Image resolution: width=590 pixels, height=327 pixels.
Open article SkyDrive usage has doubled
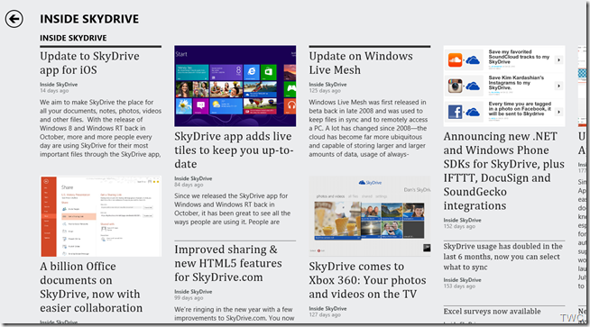click(503, 257)
